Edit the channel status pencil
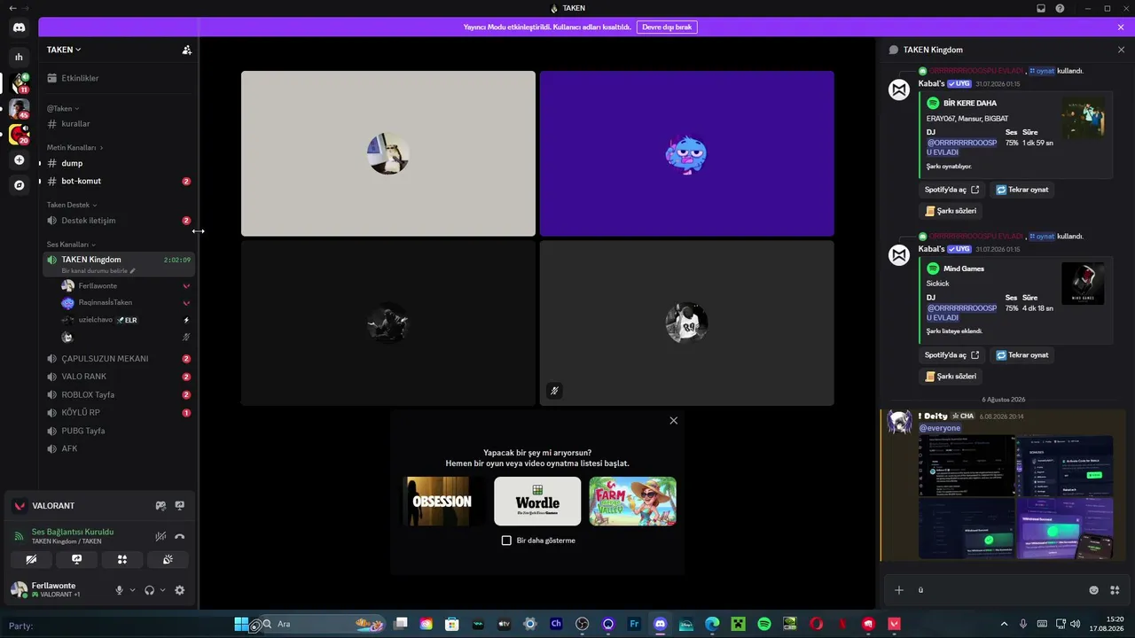 click(x=133, y=271)
